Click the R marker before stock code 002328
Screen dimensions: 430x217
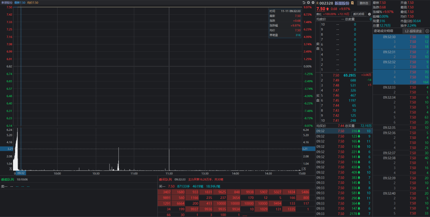tap(318, 3)
